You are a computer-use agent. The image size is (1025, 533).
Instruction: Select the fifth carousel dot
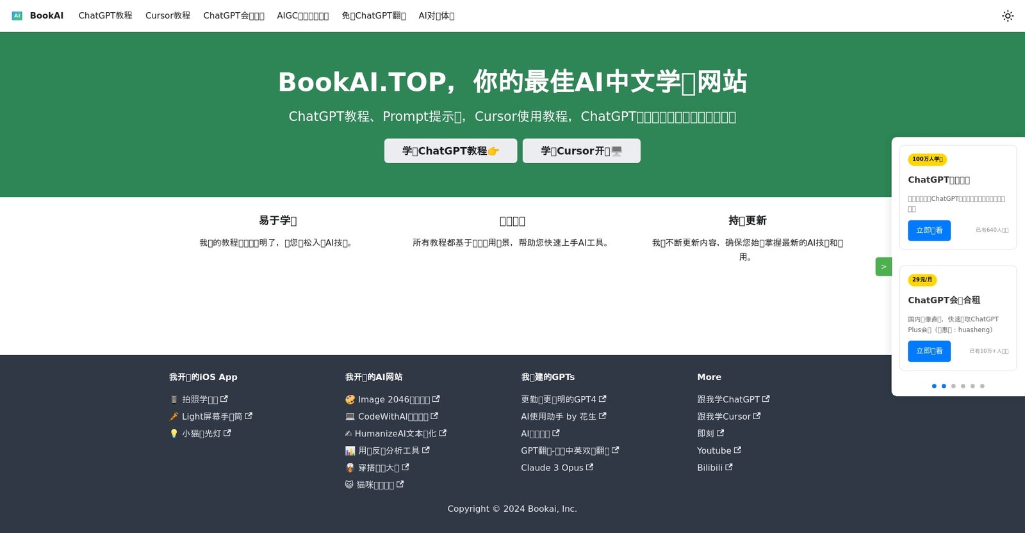(972, 386)
